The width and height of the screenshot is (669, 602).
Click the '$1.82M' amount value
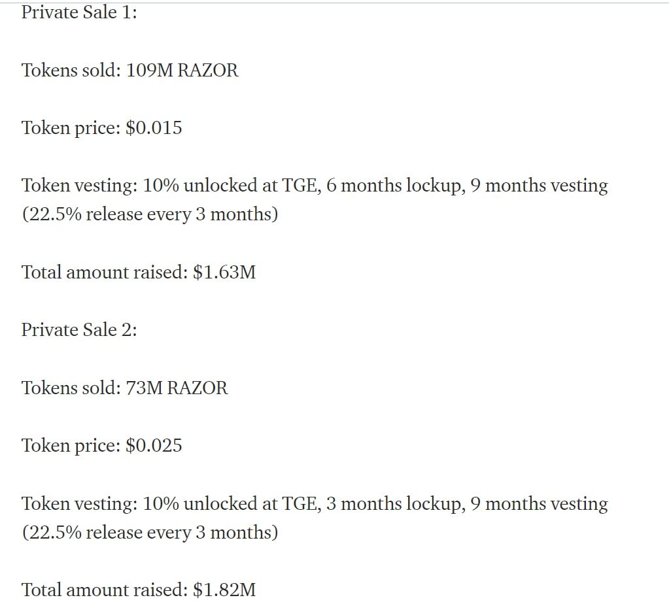click(x=224, y=590)
